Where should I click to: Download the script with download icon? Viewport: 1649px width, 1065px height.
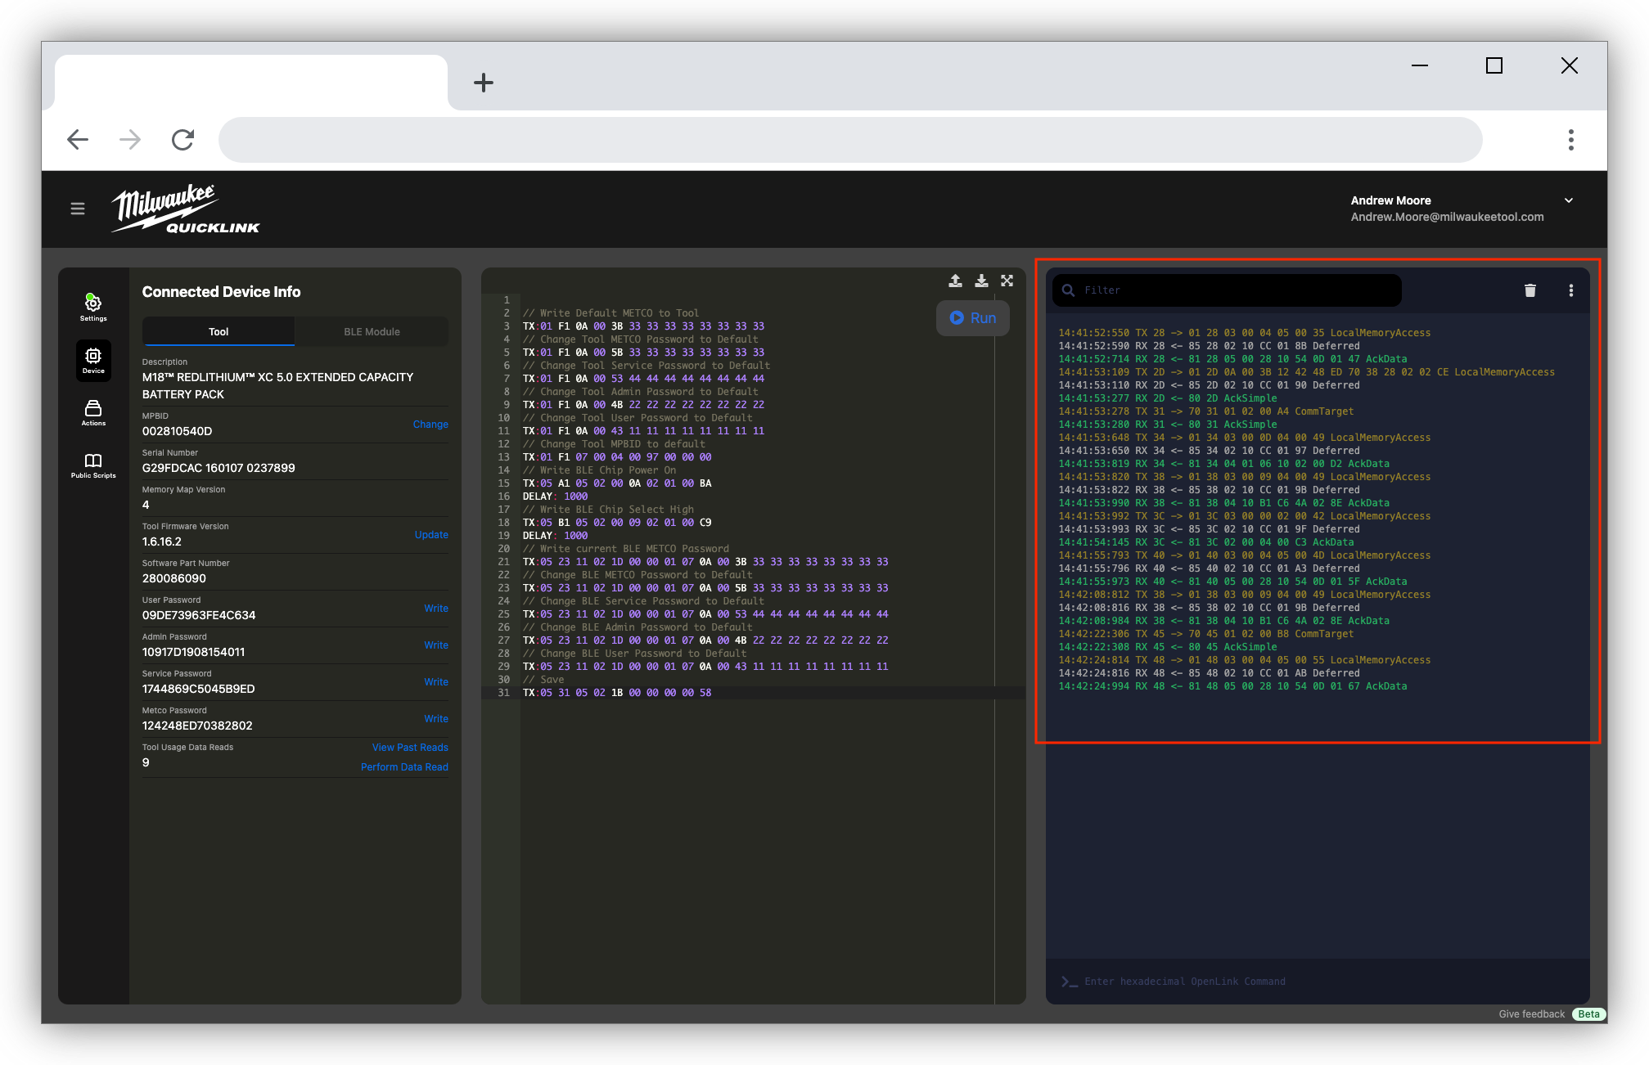click(981, 281)
